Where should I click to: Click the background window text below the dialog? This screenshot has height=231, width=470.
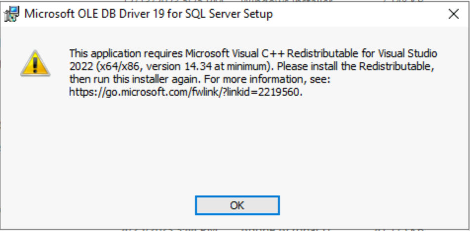[x=270, y=230]
